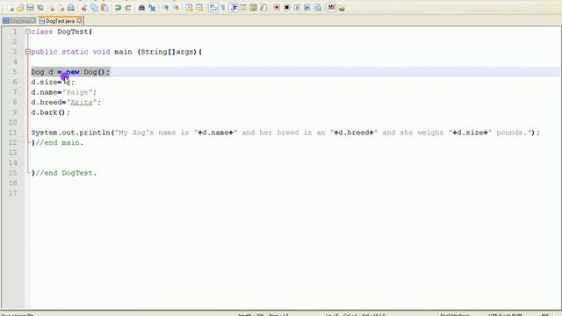Image resolution: width=562 pixels, height=316 pixels.
Task: Click the Open file folder icon
Action: 20,8
